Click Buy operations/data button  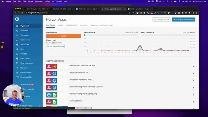click(x=55, y=46)
